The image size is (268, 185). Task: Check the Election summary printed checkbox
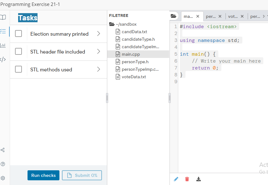pyautogui.click(x=18, y=34)
